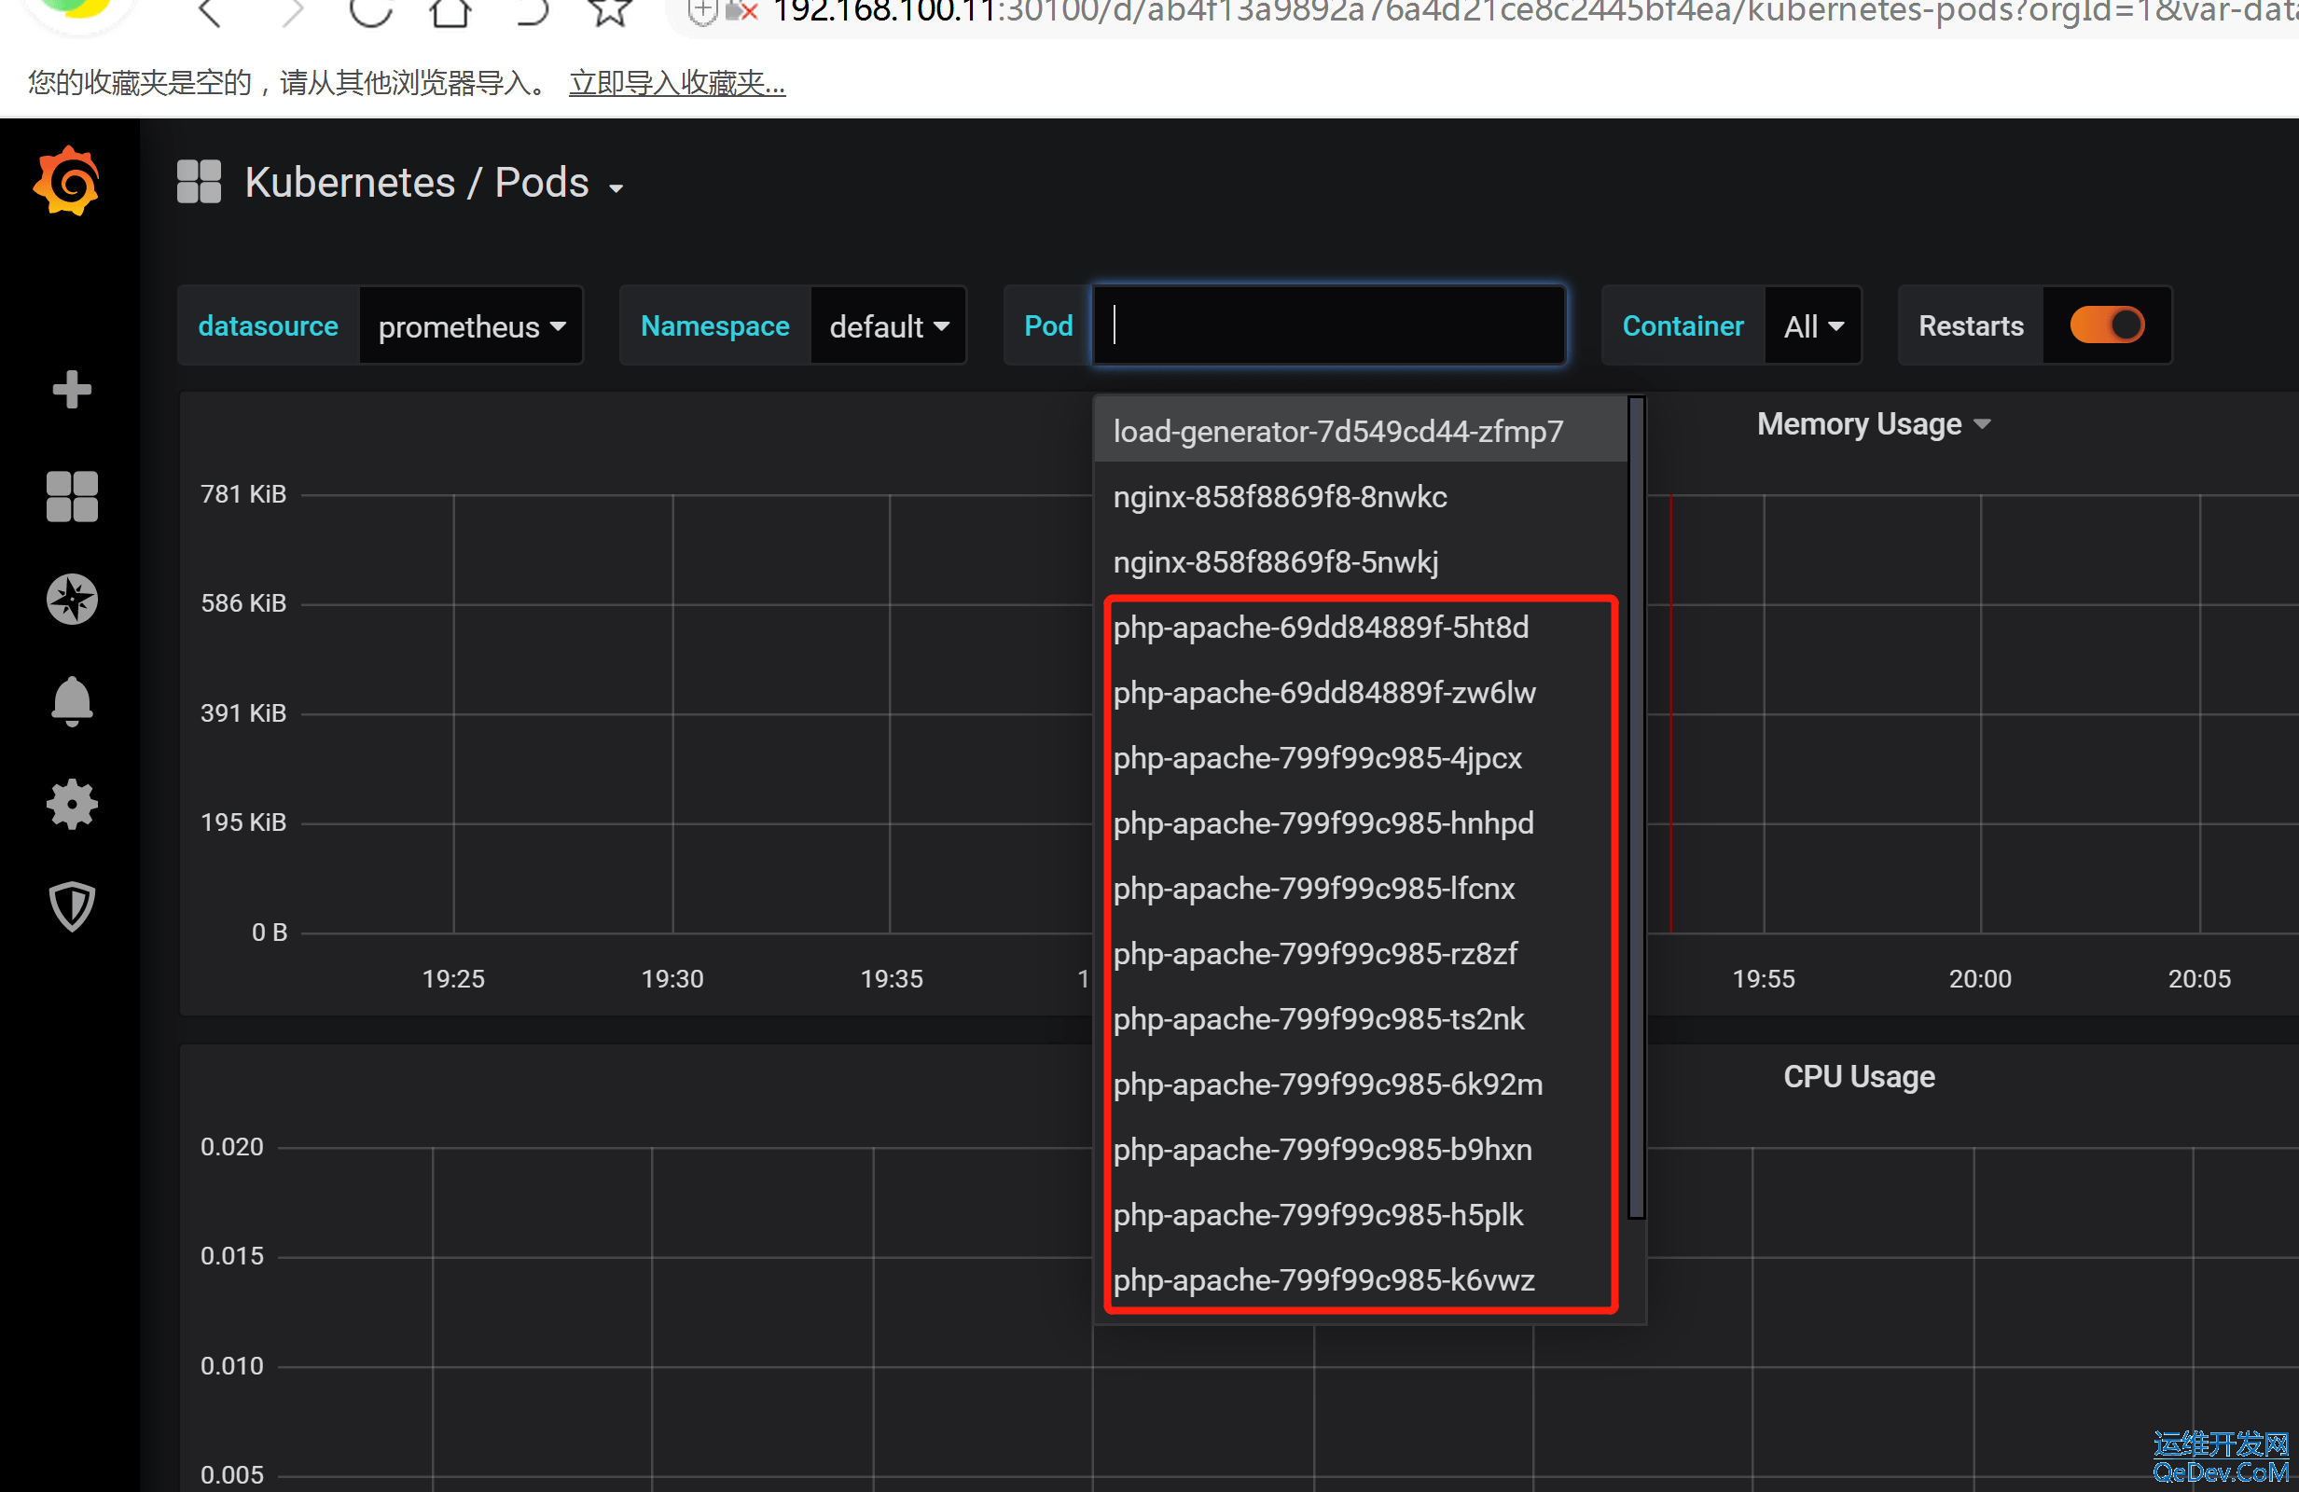Click the browser address bar URL
This screenshot has width=2299, height=1492.
[x=1534, y=11]
